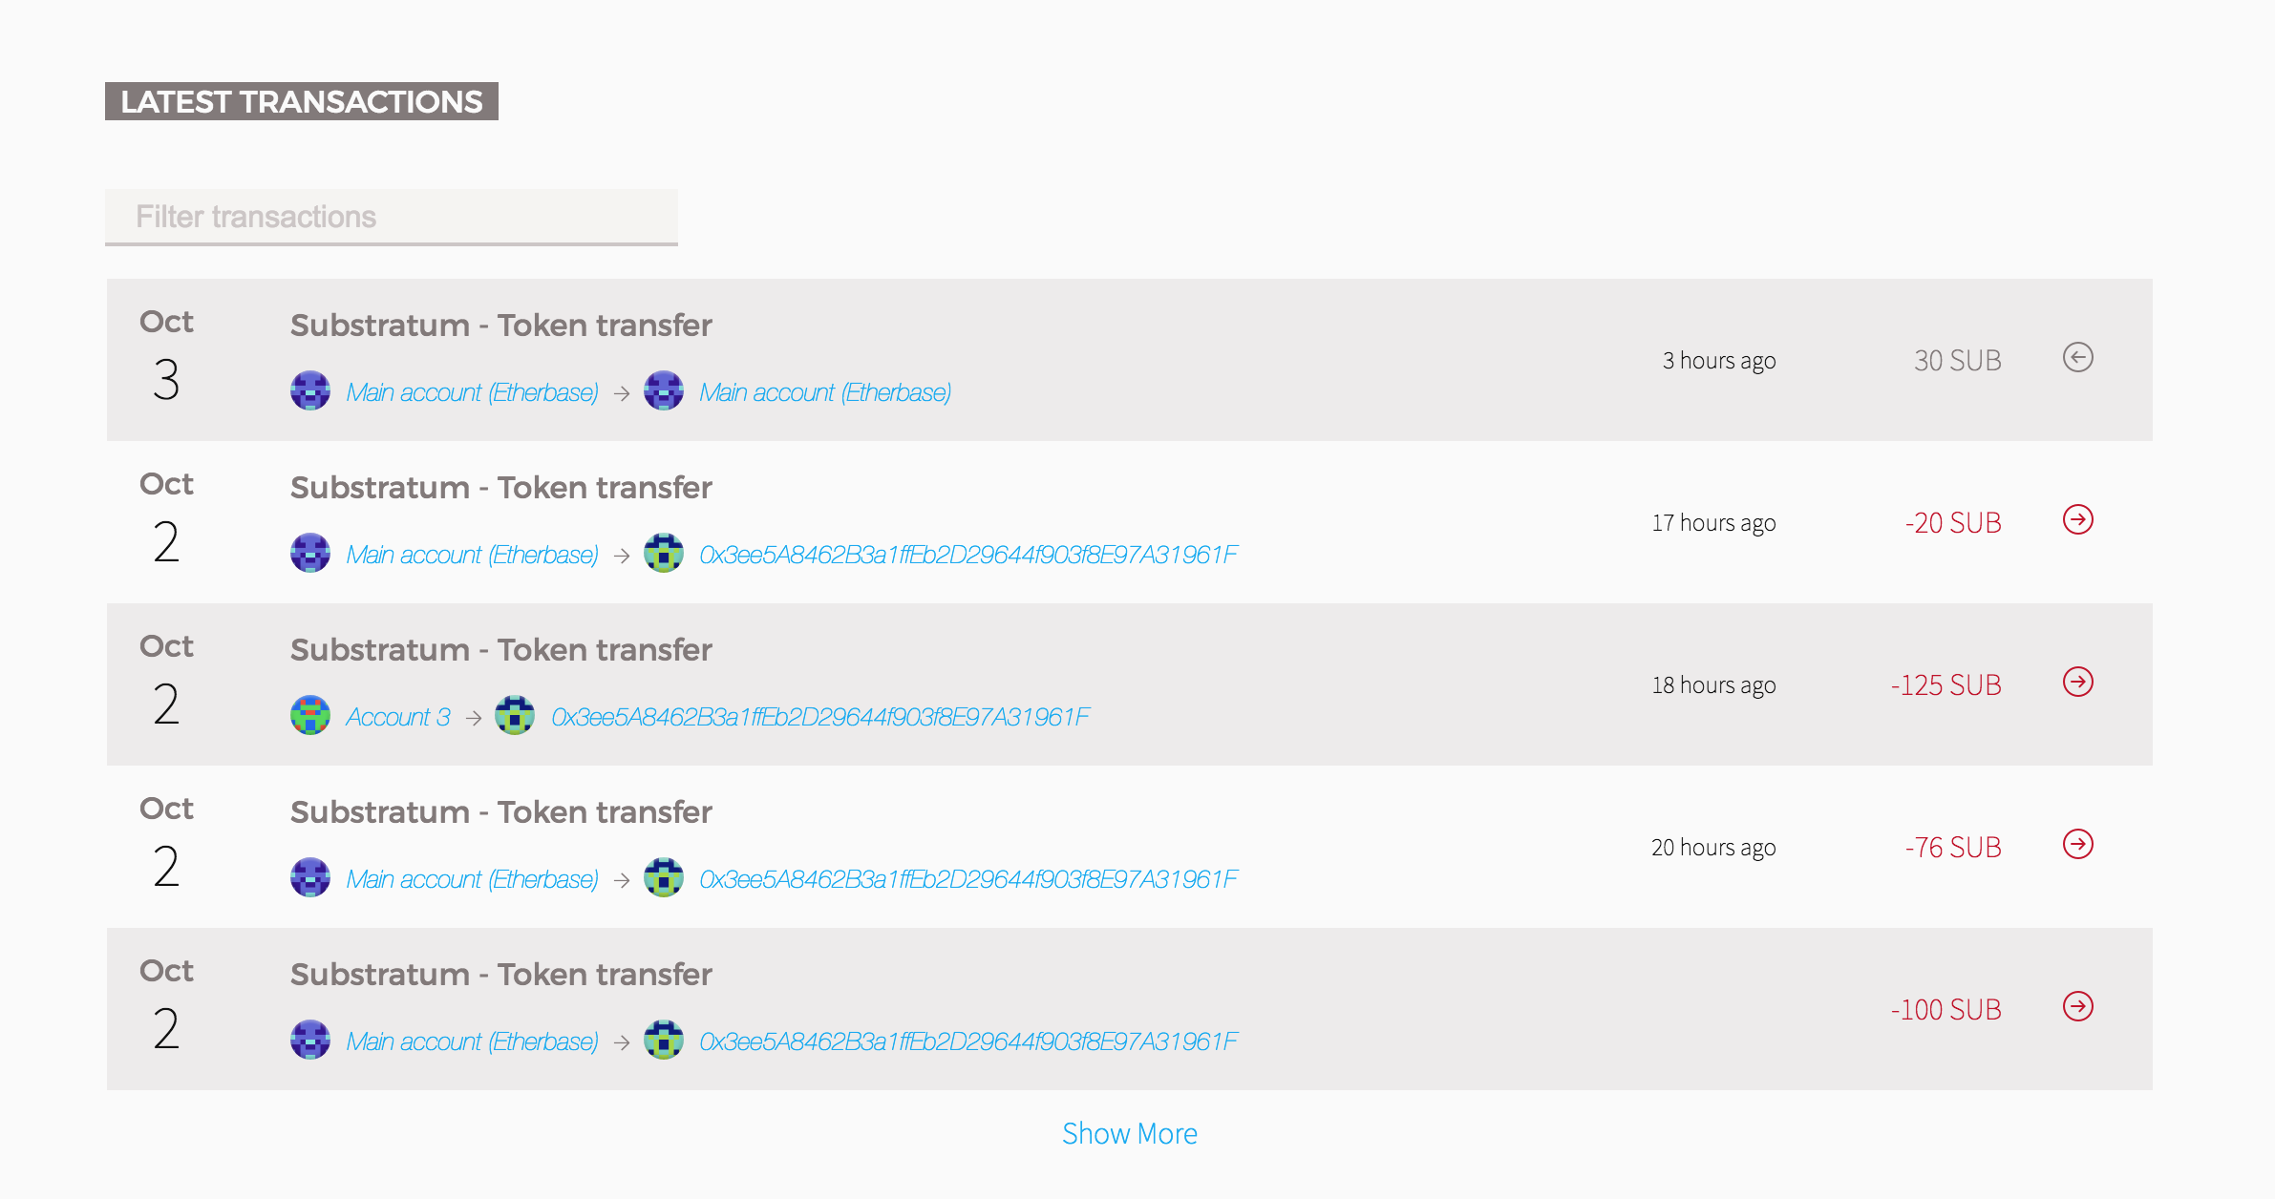The height and width of the screenshot is (1199, 2275).
Task: Open the 0x3ee5A8462 address in the -20 SUB row
Action: click(x=968, y=554)
